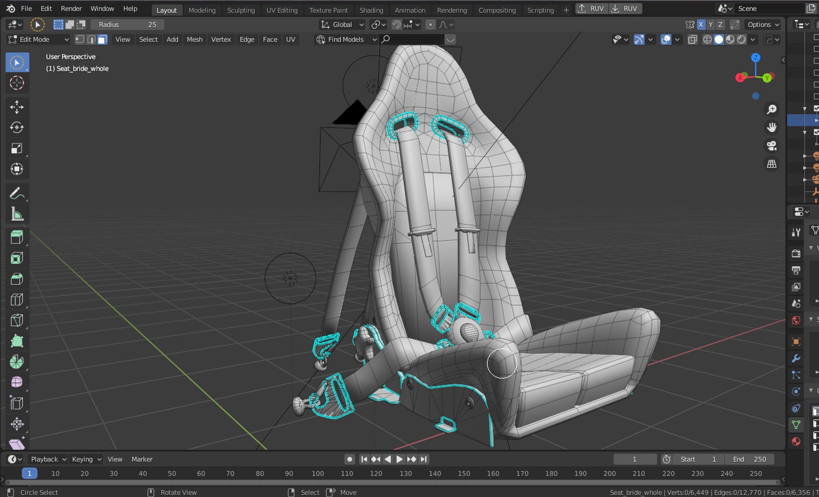
Task: Choose the Extrude Region tool
Action: [17, 237]
